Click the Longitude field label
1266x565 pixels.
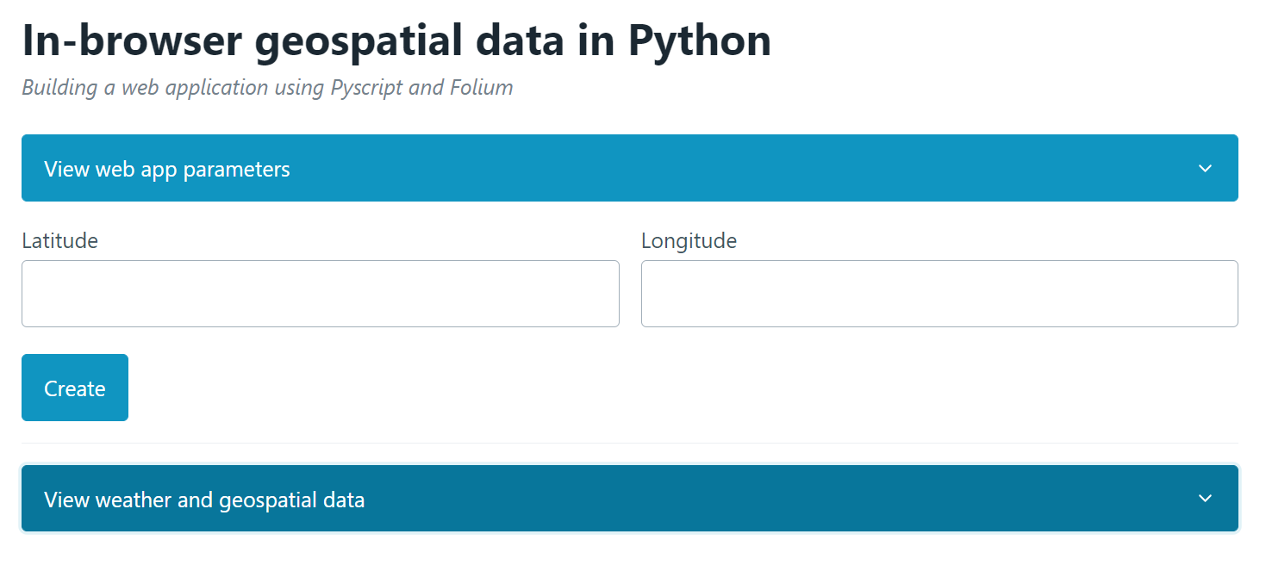click(689, 240)
